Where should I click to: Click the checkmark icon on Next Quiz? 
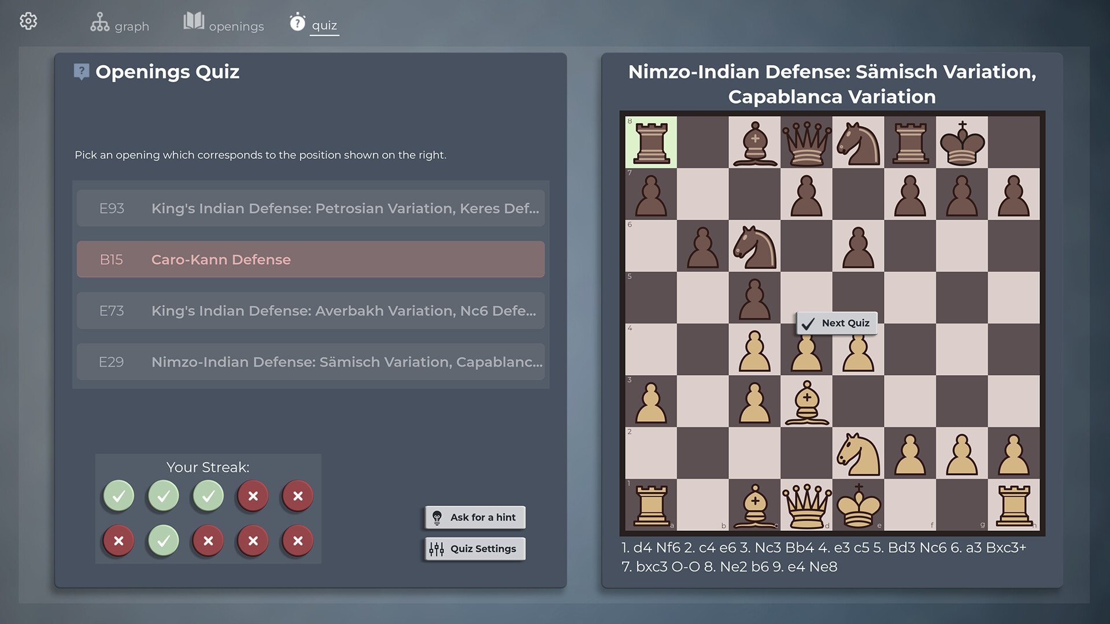click(x=808, y=324)
